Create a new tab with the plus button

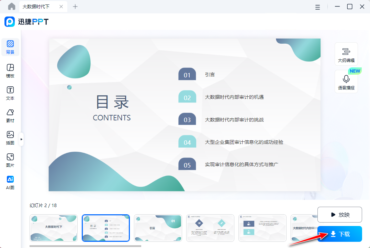click(75, 6)
